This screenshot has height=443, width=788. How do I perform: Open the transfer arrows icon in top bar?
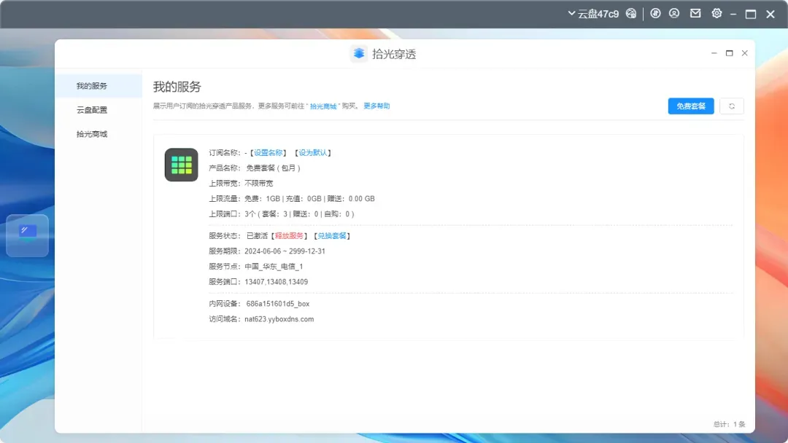pos(655,14)
